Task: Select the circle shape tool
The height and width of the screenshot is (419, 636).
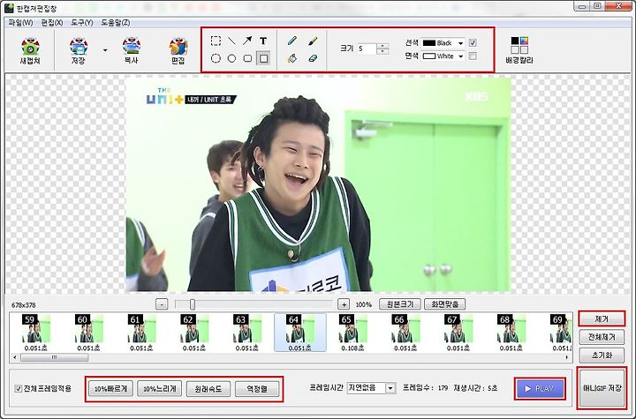Action: click(231, 58)
